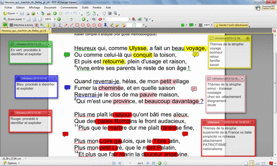Click the green comment bubble beside first stanza
Screen dimensions: 277x166
pos(67,55)
